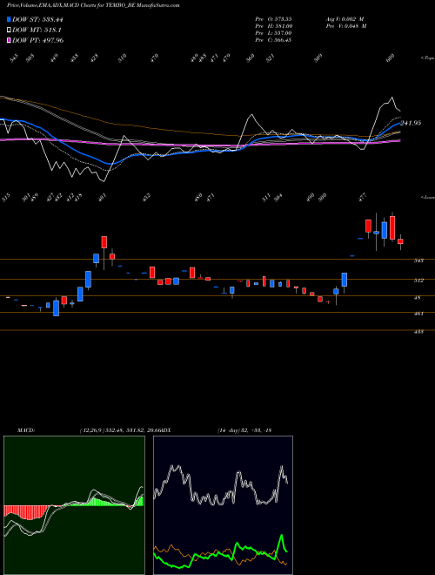Image resolution: width=435 pixels, height=575 pixels.
Task: Click the '<Tops' axis label
Action: click(427, 58)
